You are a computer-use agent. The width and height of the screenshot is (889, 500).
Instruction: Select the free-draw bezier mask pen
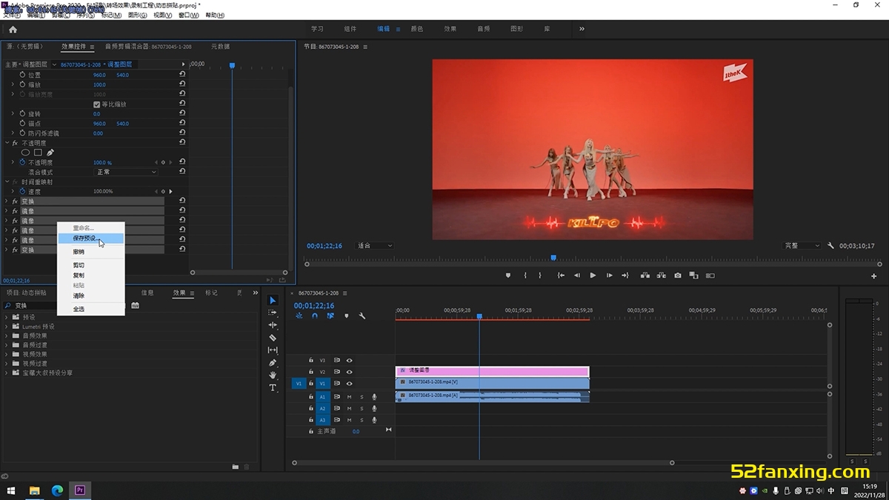pos(50,153)
